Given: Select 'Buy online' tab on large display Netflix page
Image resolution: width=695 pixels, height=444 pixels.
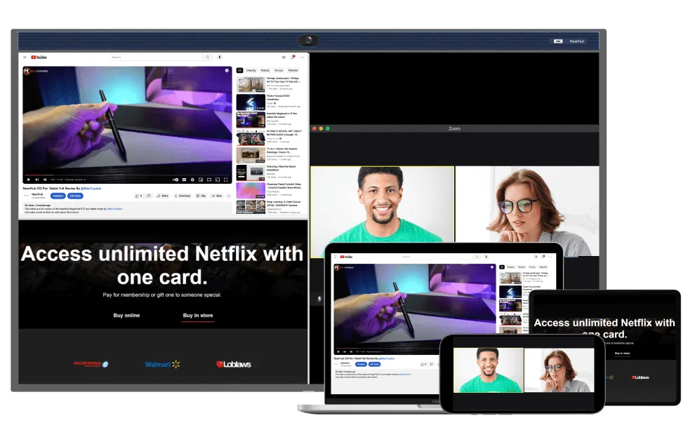Looking at the screenshot, I should pyautogui.click(x=126, y=316).
